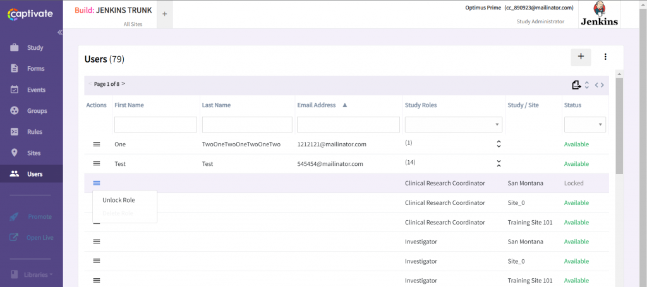This screenshot has width=647, height=287.
Task: Click the vertical scrollbar of users table
Action: pyautogui.click(x=619, y=126)
